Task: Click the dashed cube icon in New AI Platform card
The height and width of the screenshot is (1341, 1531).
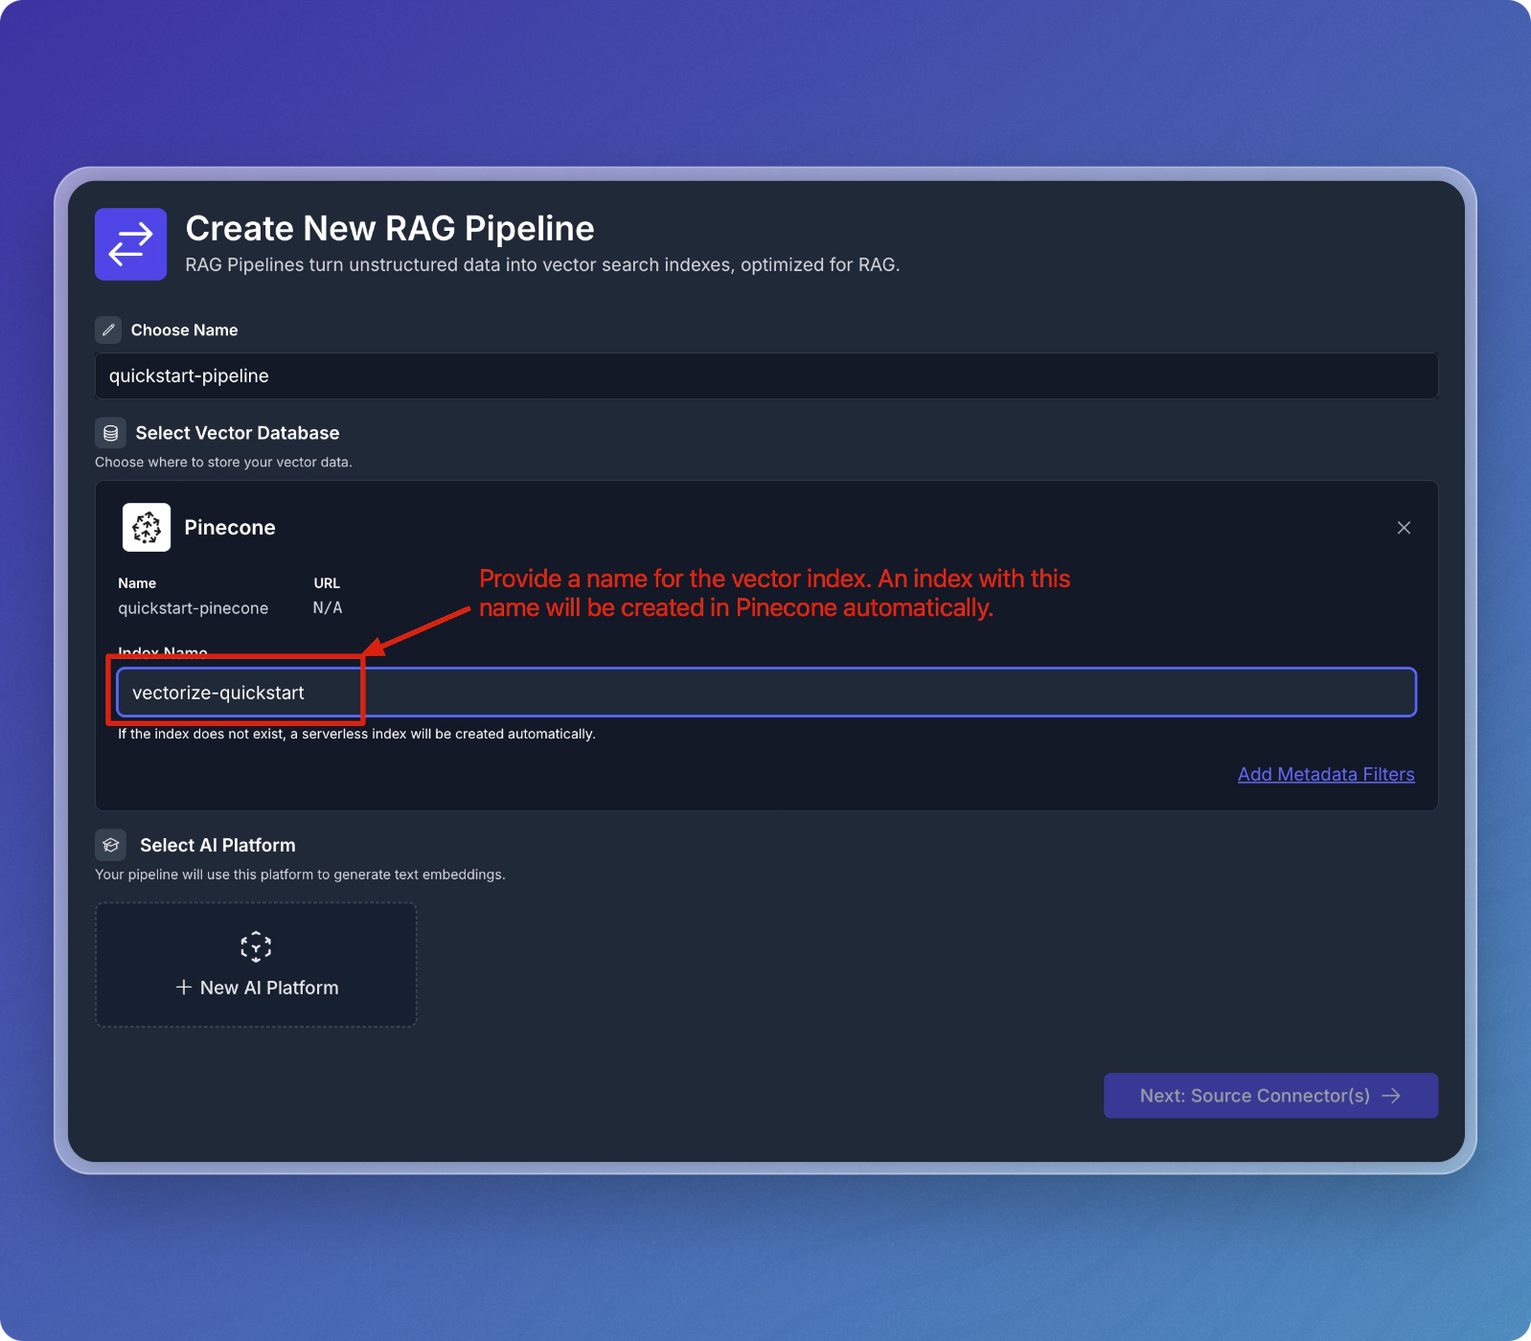Action: tap(256, 946)
